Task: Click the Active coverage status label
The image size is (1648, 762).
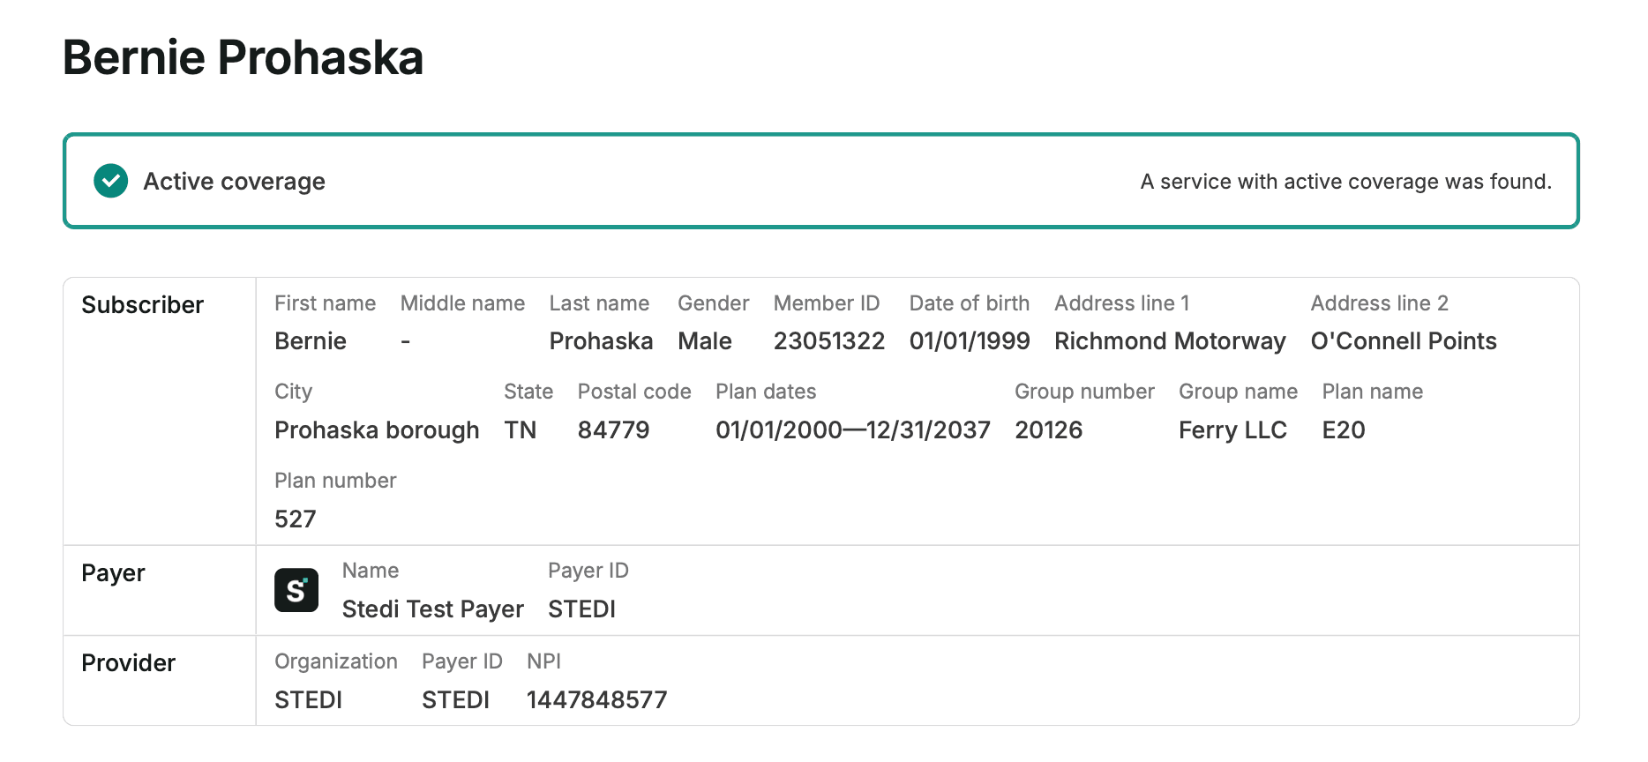Action: coord(234,182)
